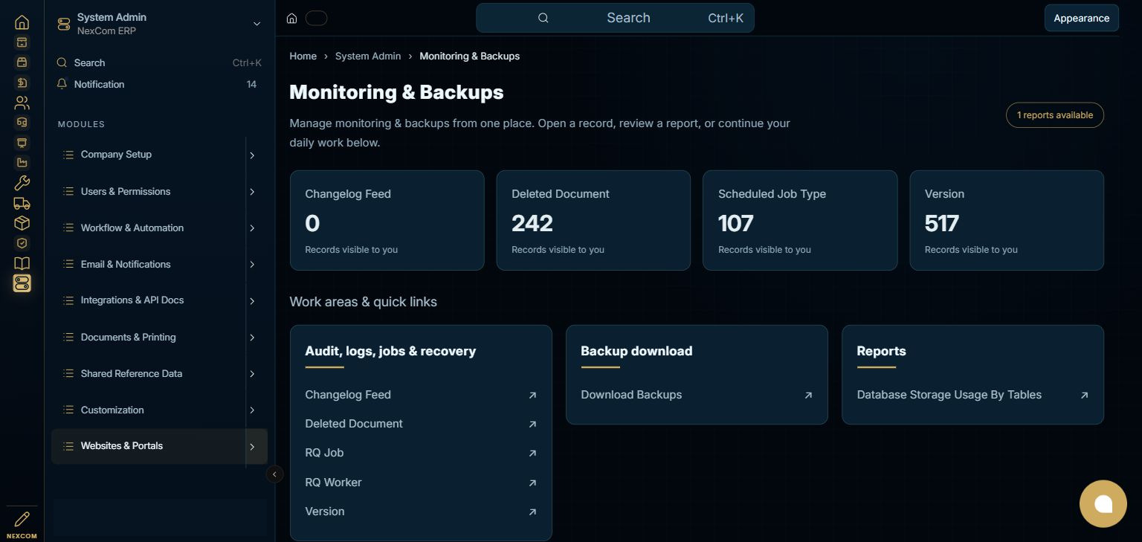Screen dimensions: 1142x542
Task: Open the storefront module icon in the rail
Action: click(22, 62)
